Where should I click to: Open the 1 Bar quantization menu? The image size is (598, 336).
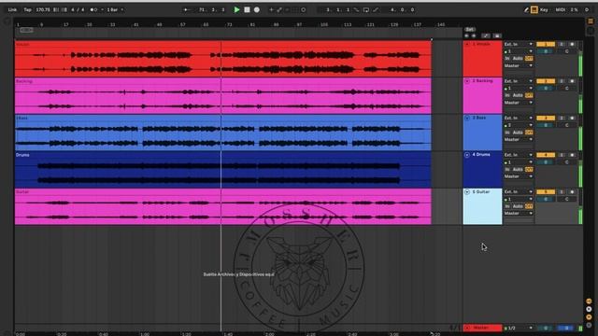115,10
